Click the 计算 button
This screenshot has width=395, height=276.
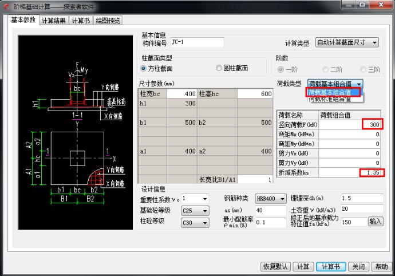(303, 266)
